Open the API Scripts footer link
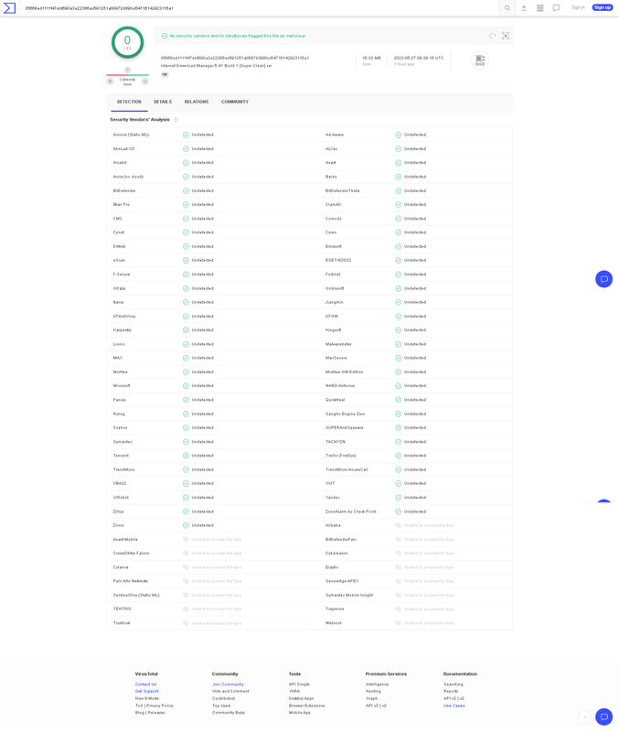The height and width of the screenshot is (732, 619). click(x=299, y=684)
